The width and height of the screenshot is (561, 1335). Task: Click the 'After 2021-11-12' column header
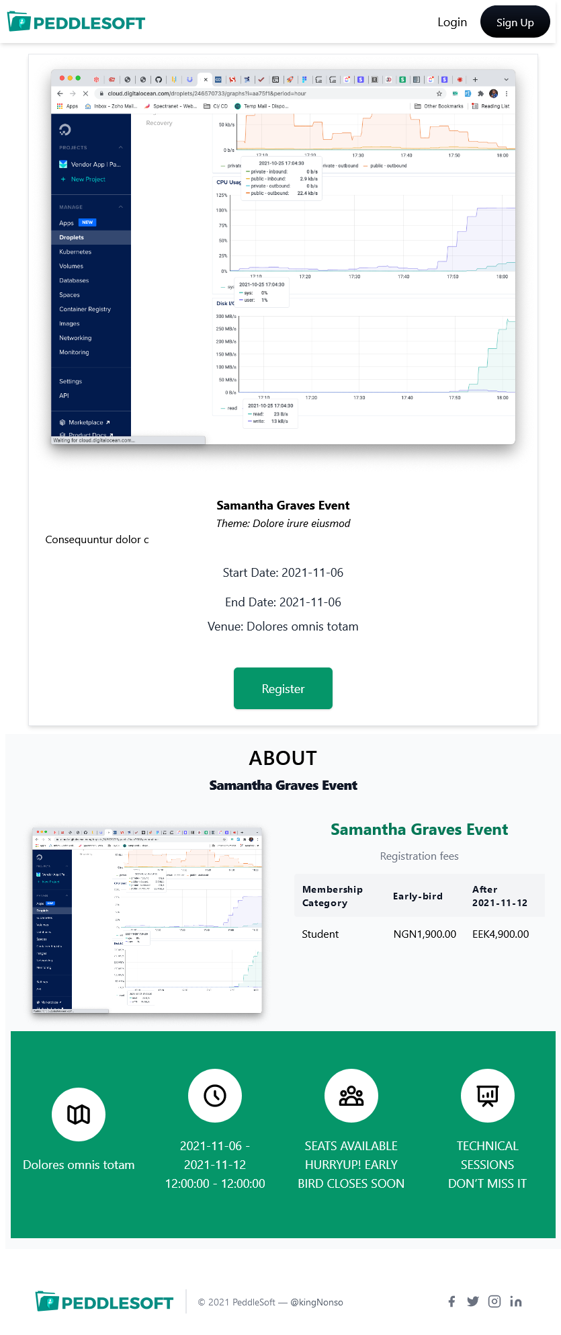tap(500, 896)
